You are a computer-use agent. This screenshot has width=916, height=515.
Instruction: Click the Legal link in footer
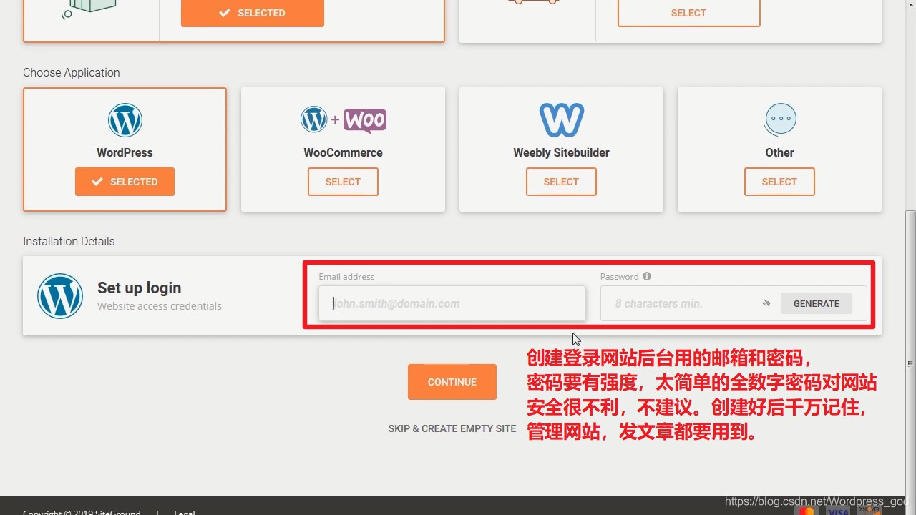[x=184, y=512]
